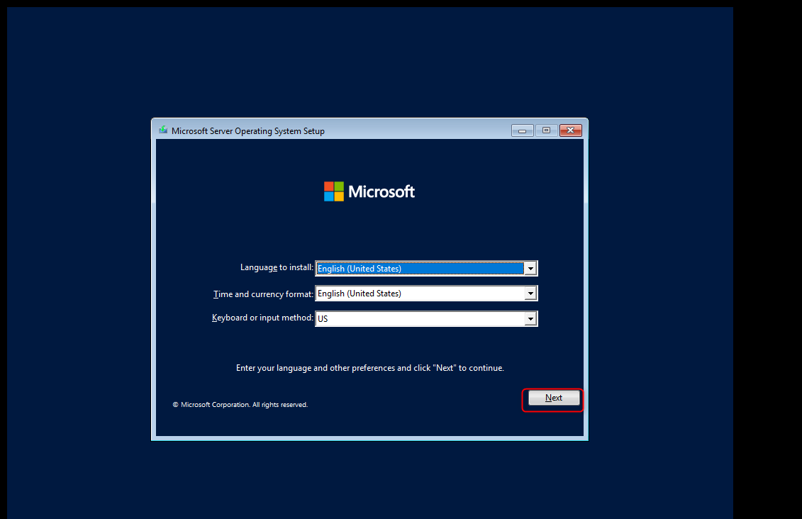This screenshot has width=802, height=519.
Task: Expand the Time and currency format dropdown arrow
Action: point(530,294)
